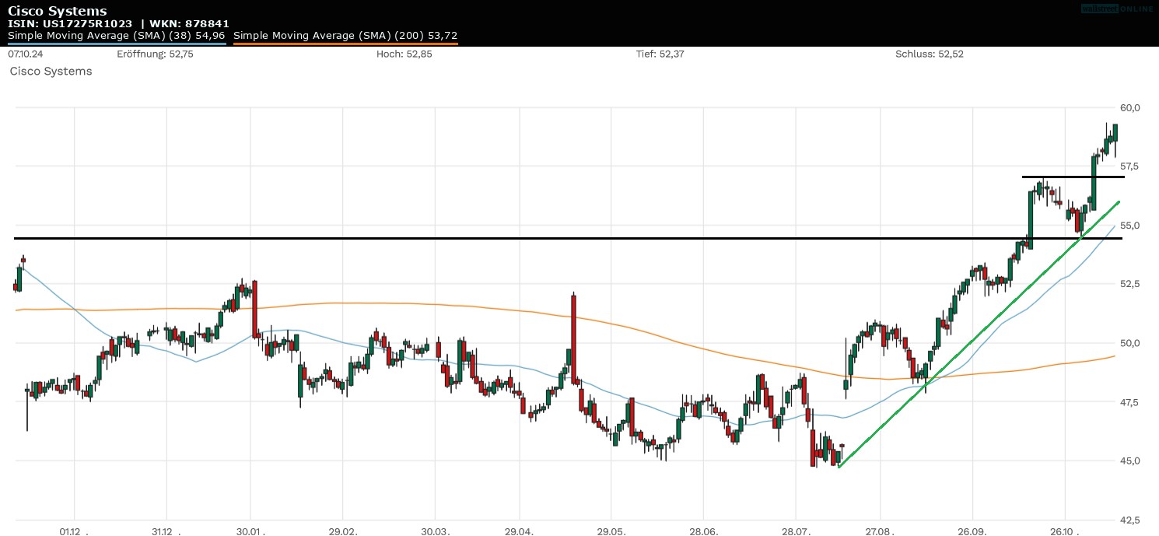Screen dimensions: 1159x536
Task: Select the ISIN US17275R1023 text
Action: pos(70,23)
